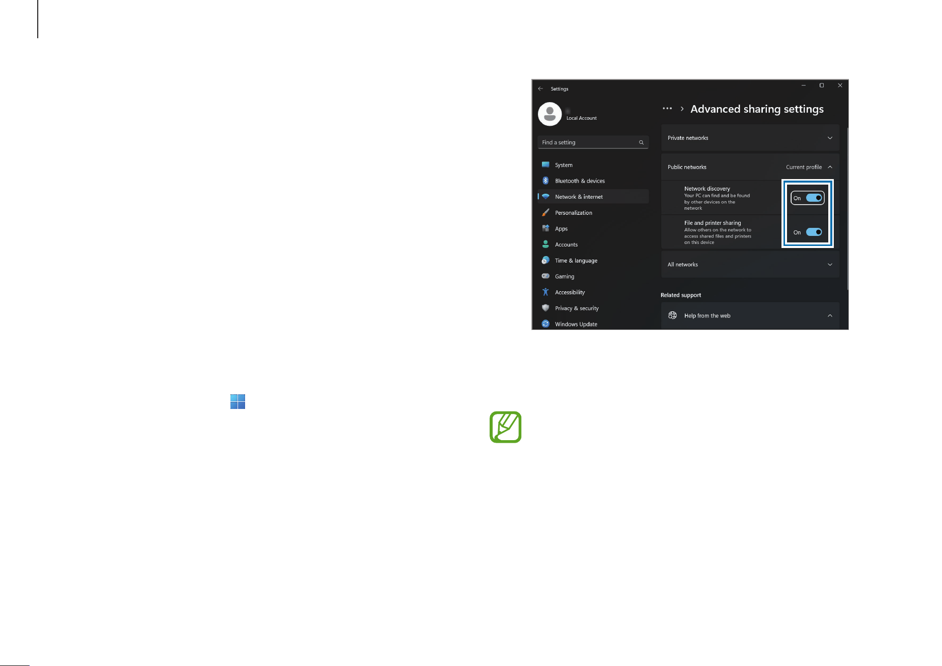Turn off File and printer sharing toggle
The height and width of the screenshot is (666, 942).
tap(814, 232)
